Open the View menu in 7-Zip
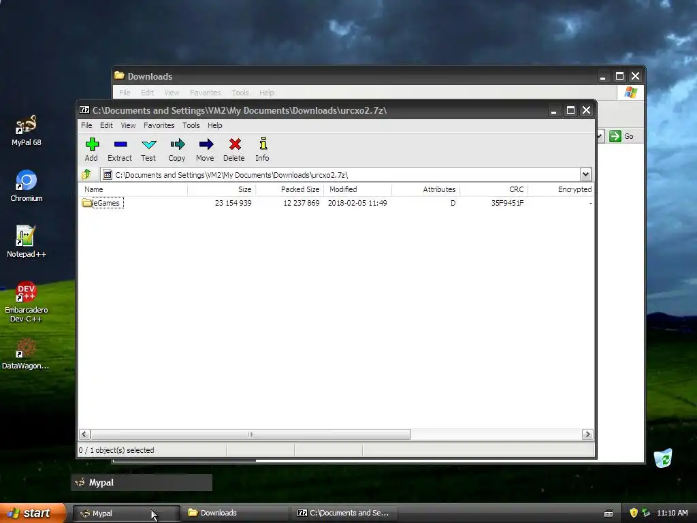The width and height of the screenshot is (697, 523). (128, 125)
